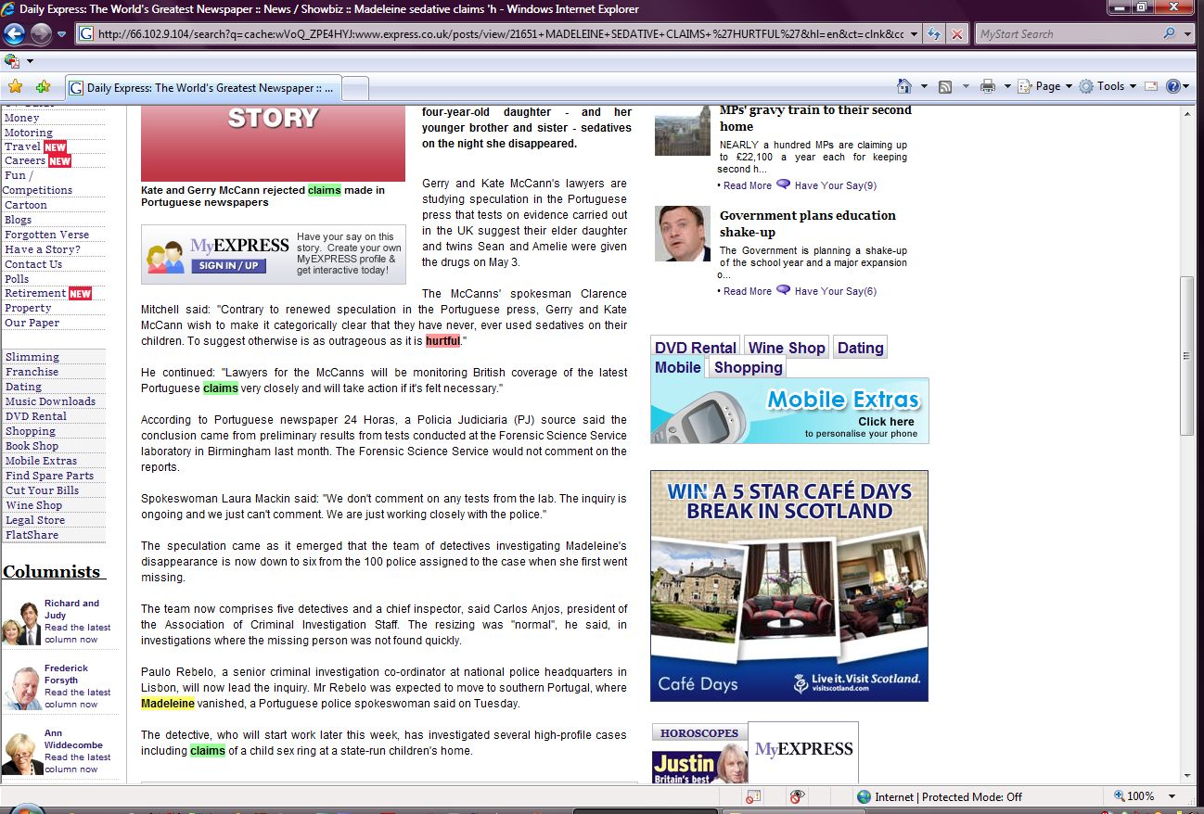Click the Stop loading X icon
This screenshot has height=814, width=1204.
click(x=957, y=34)
